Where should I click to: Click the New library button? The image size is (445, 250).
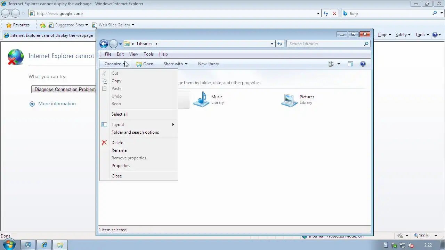[x=209, y=64]
